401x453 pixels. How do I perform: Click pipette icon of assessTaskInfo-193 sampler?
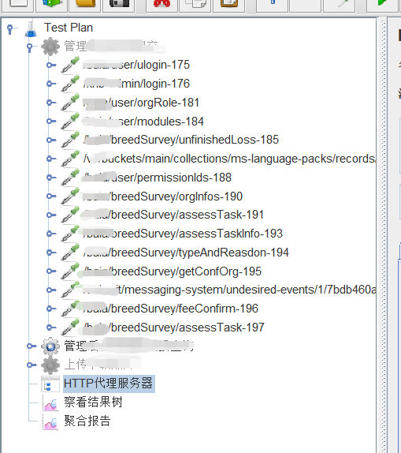pos(70,234)
